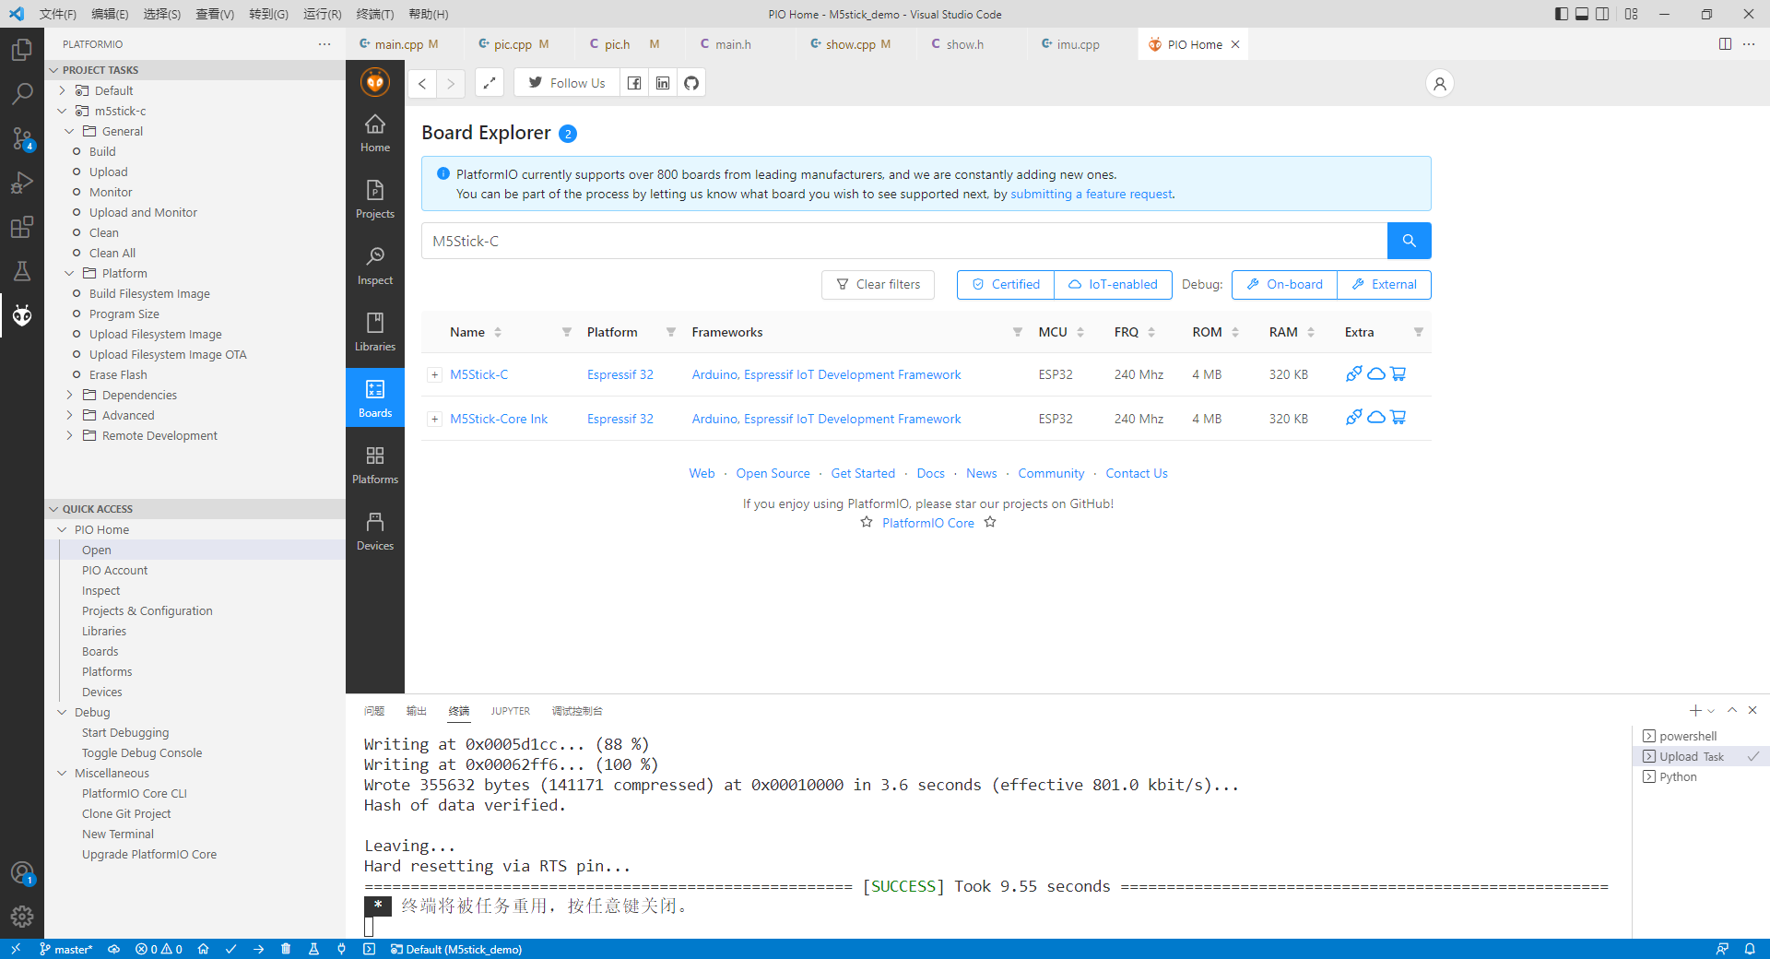The width and height of the screenshot is (1770, 959).
Task: Open PlatformIO LinkedIn page icon
Action: pos(663,83)
